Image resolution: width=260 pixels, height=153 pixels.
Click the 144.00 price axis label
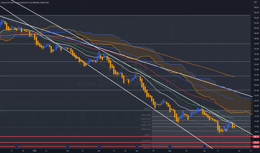[x=256, y=44]
